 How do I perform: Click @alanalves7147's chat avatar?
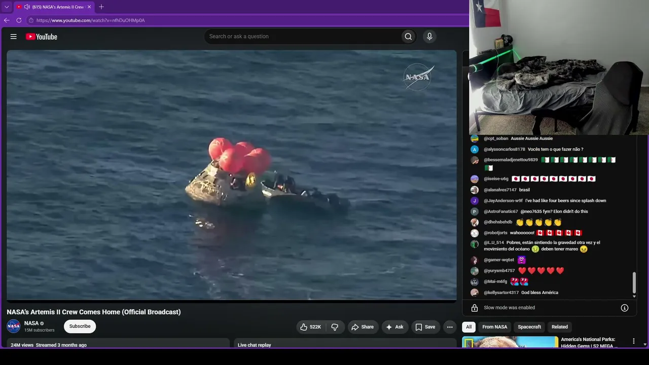[x=475, y=190]
